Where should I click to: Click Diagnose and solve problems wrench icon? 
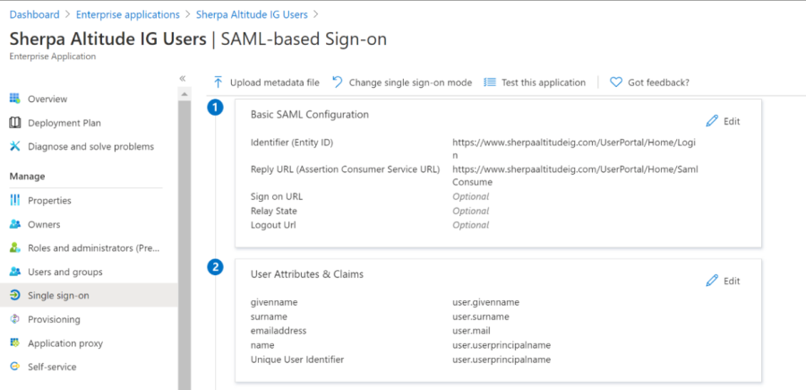pyautogui.click(x=15, y=146)
